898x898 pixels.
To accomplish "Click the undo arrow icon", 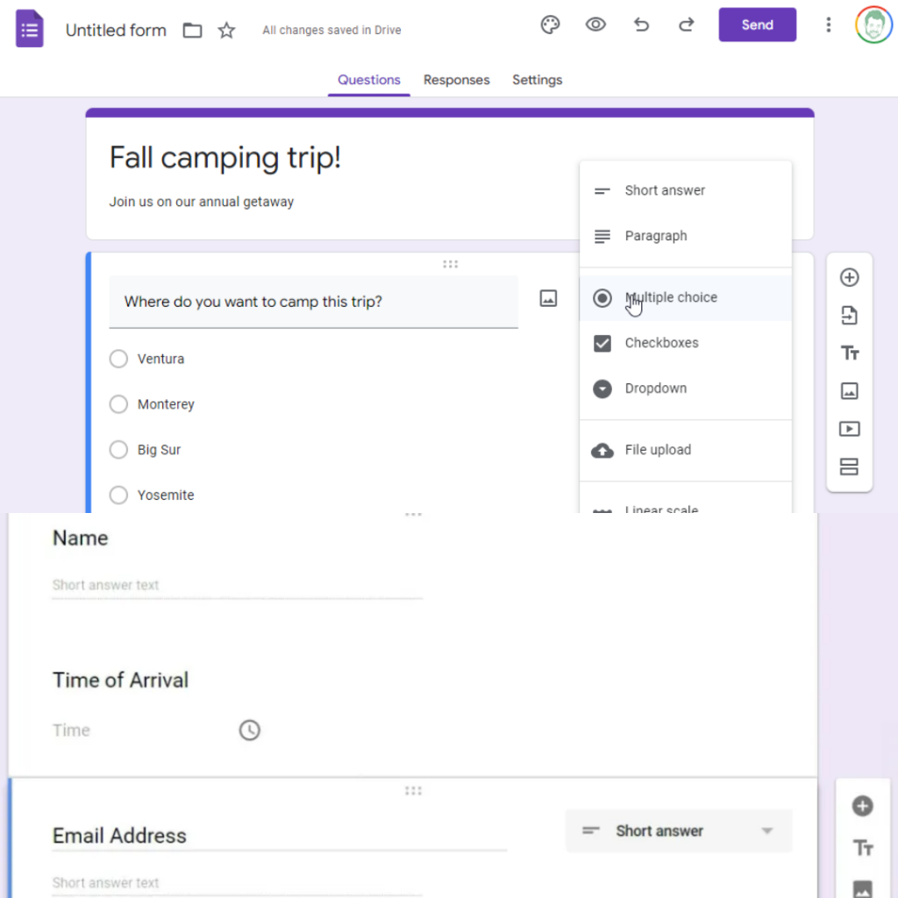I will [x=641, y=25].
